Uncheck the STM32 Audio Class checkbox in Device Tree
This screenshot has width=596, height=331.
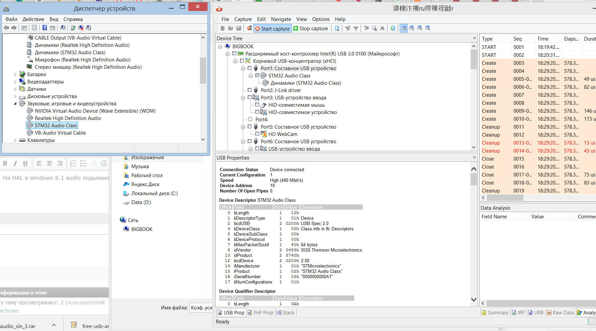pyautogui.click(x=257, y=75)
